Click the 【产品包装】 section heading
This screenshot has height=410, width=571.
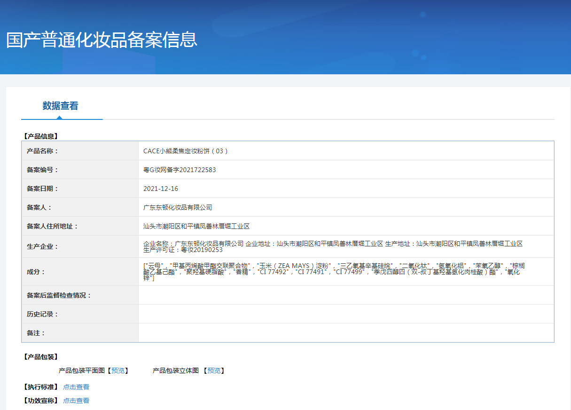pos(40,357)
